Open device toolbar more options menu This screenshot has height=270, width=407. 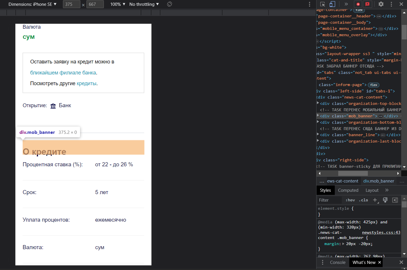(x=310, y=4)
